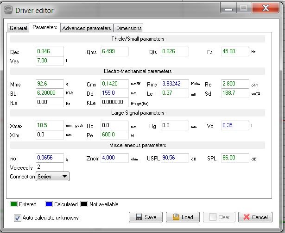The image size is (285, 233).
Task: Click the Xmax field showing 18.5
Action: [50, 125]
